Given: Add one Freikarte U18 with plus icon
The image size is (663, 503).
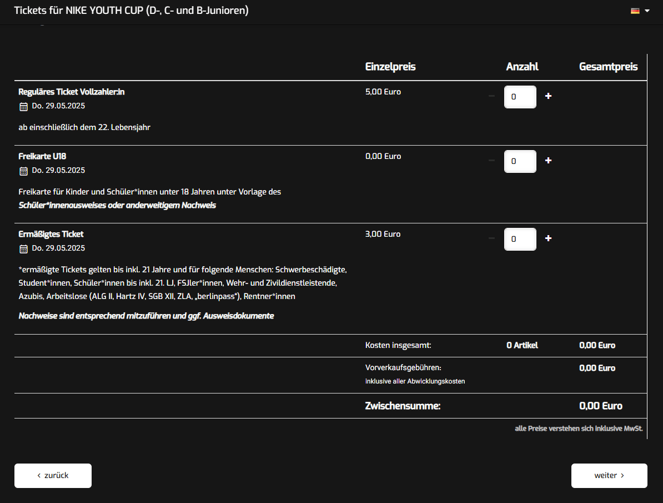Looking at the screenshot, I should [548, 161].
